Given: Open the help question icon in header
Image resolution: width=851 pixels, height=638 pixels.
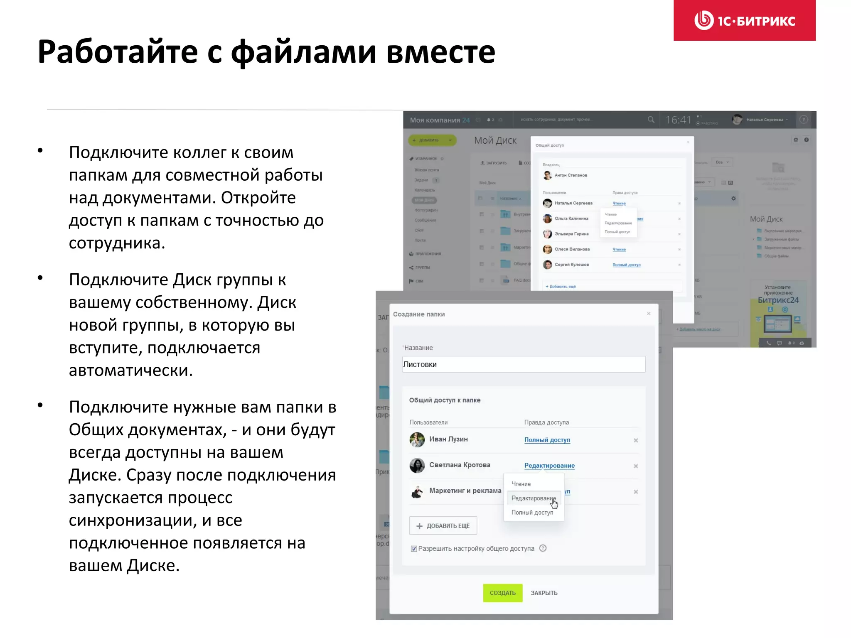Looking at the screenshot, I should click(804, 120).
